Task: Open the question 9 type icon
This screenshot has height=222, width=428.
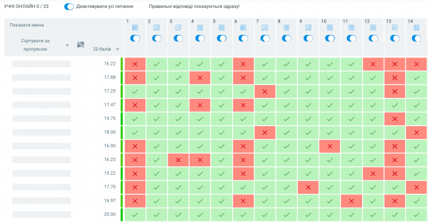Action: tap(308, 28)
